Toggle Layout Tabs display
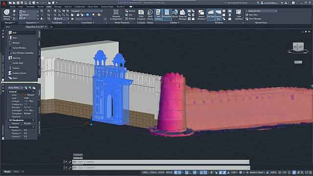 218,15
